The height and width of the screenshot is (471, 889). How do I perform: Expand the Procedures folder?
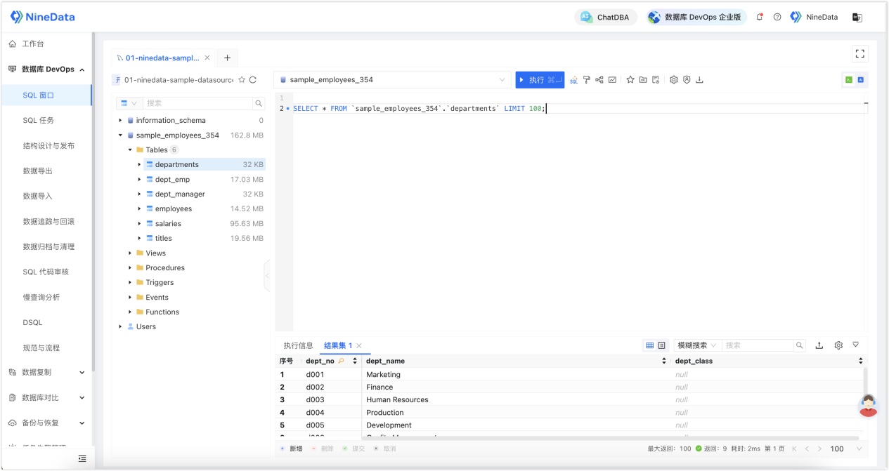click(130, 268)
